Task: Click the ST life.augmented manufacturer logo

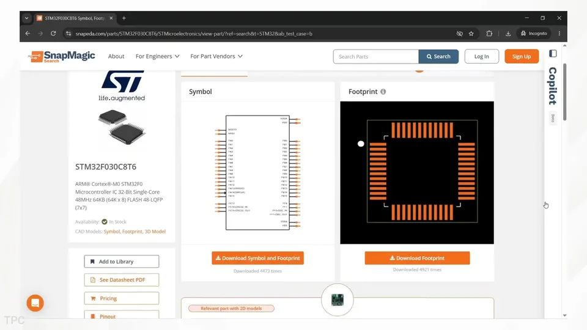Action: 122,86
